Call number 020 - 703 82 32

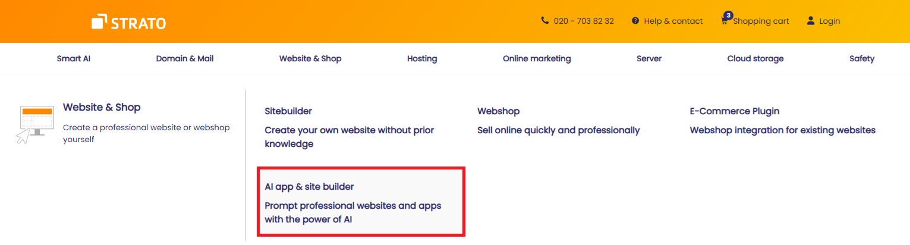point(584,21)
